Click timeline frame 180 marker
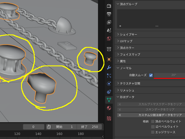The image size is (185, 139). pos(81,134)
